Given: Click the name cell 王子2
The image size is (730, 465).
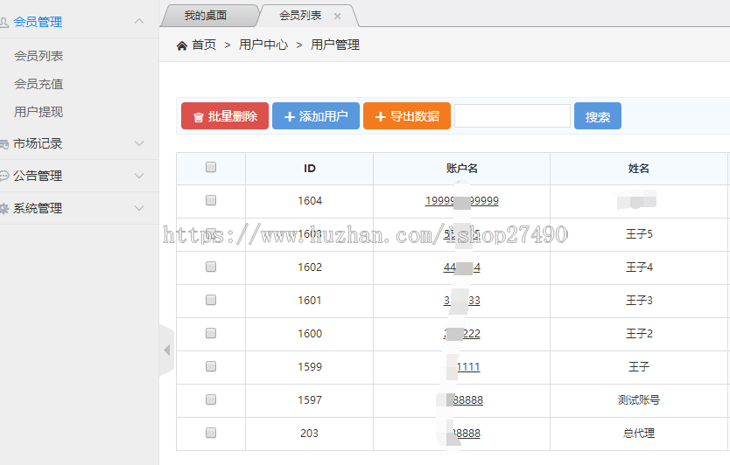Looking at the screenshot, I should (x=639, y=333).
